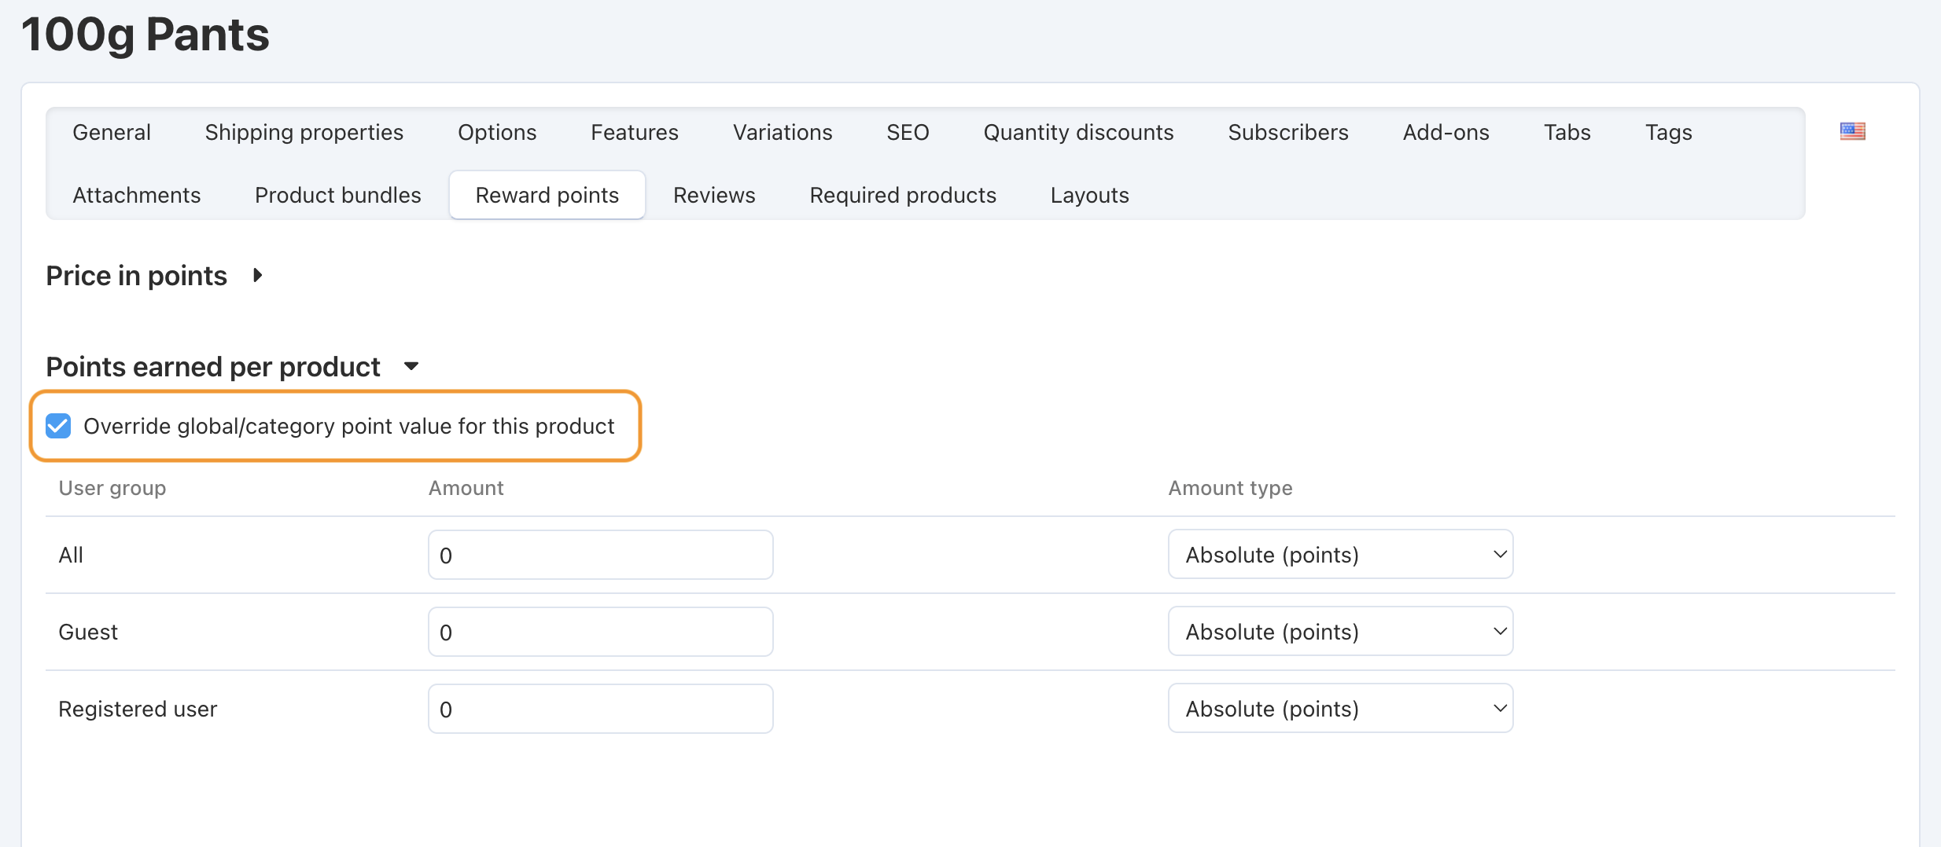Open the Shipping properties tab

coord(304,132)
